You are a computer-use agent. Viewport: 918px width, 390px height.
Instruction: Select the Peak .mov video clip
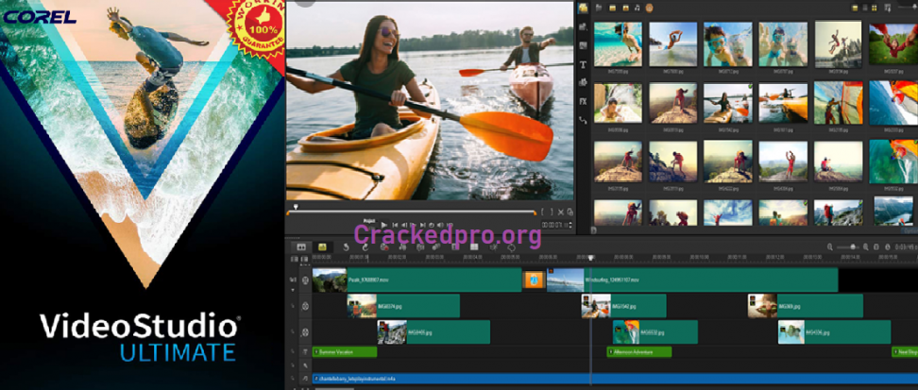[x=416, y=280]
